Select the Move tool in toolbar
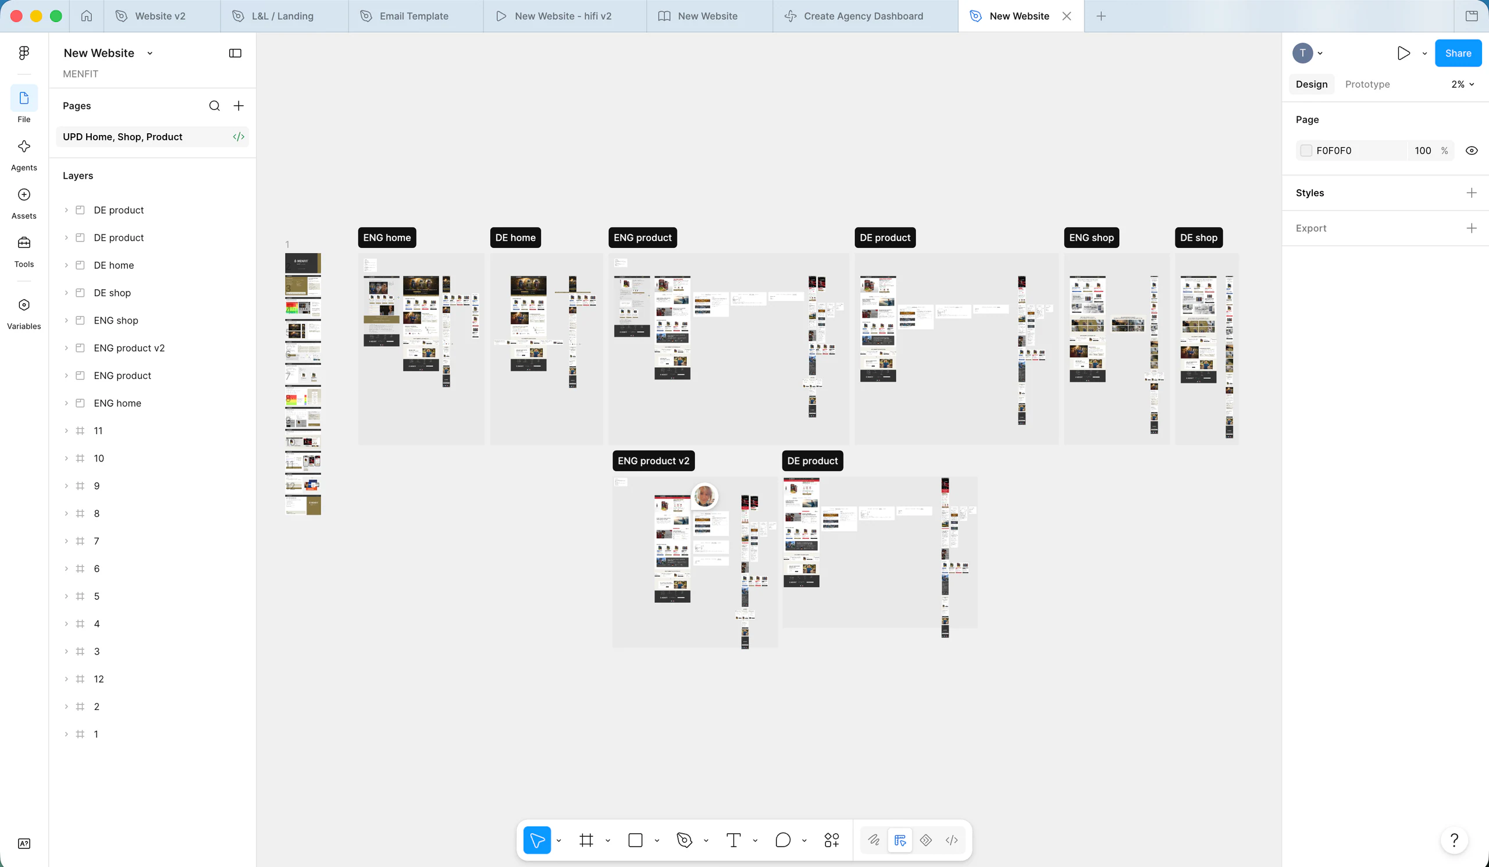 (536, 840)
